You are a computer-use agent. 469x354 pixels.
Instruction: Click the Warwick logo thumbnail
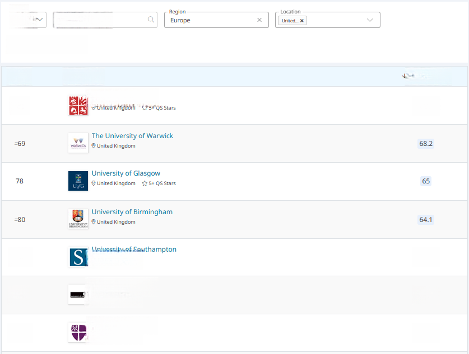point(78,143)
